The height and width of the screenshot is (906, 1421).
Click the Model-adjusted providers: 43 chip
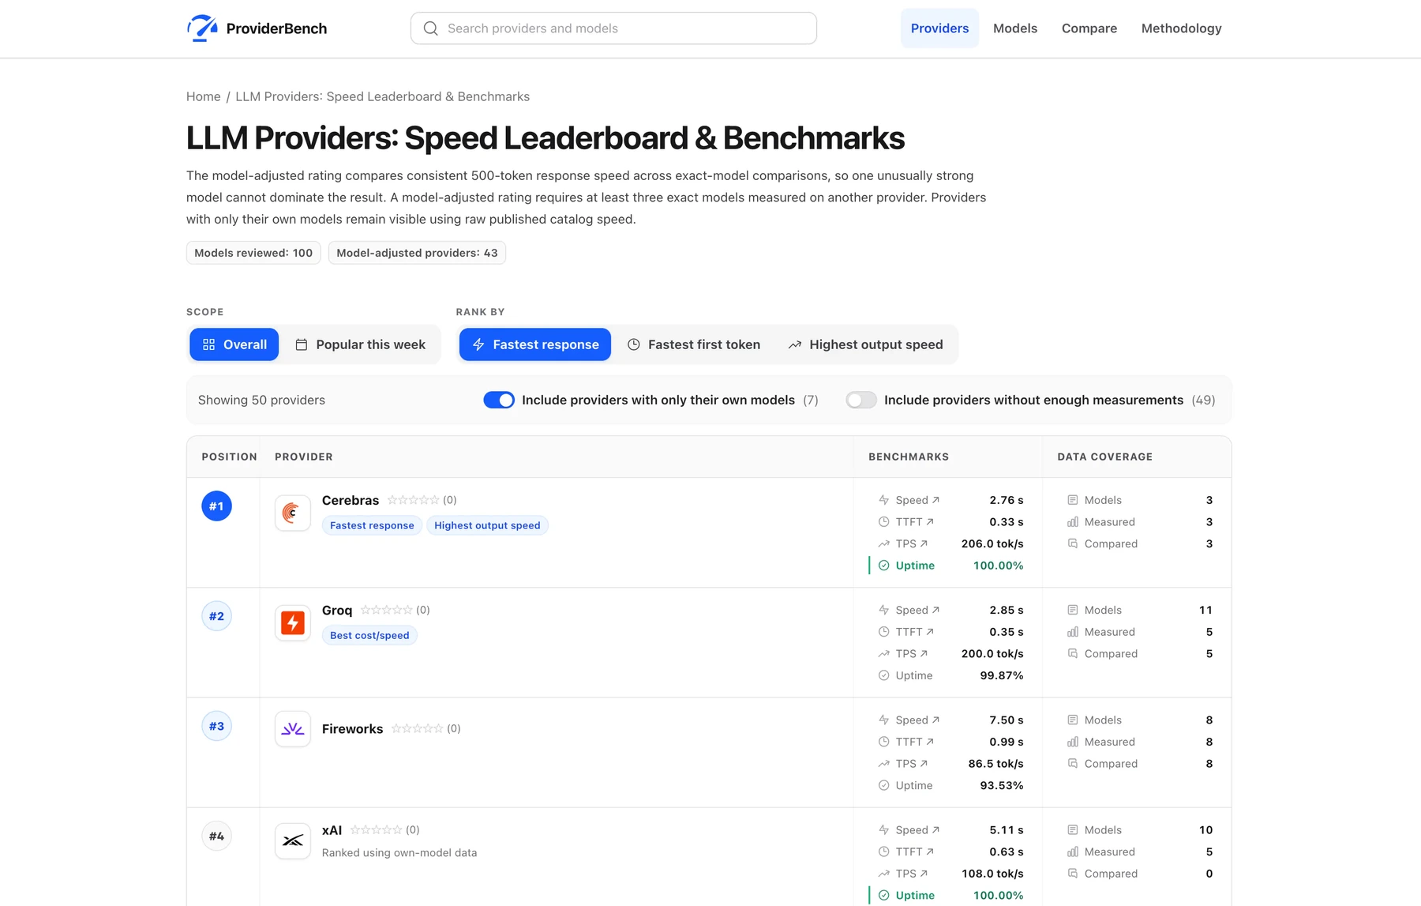click(x=417, y=253)
